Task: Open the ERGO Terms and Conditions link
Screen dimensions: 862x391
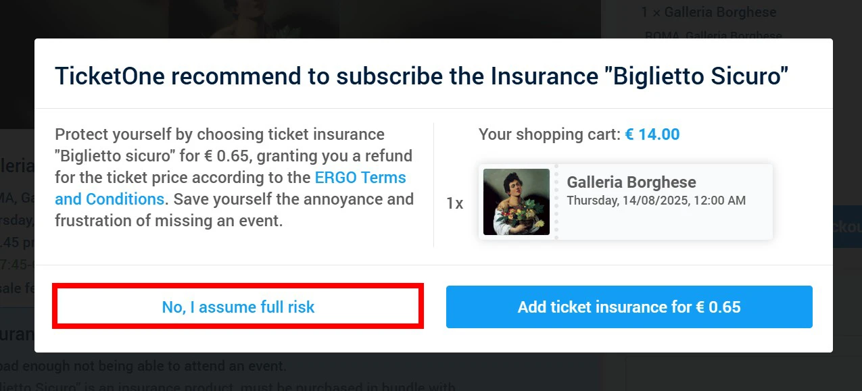Action: 360,178
